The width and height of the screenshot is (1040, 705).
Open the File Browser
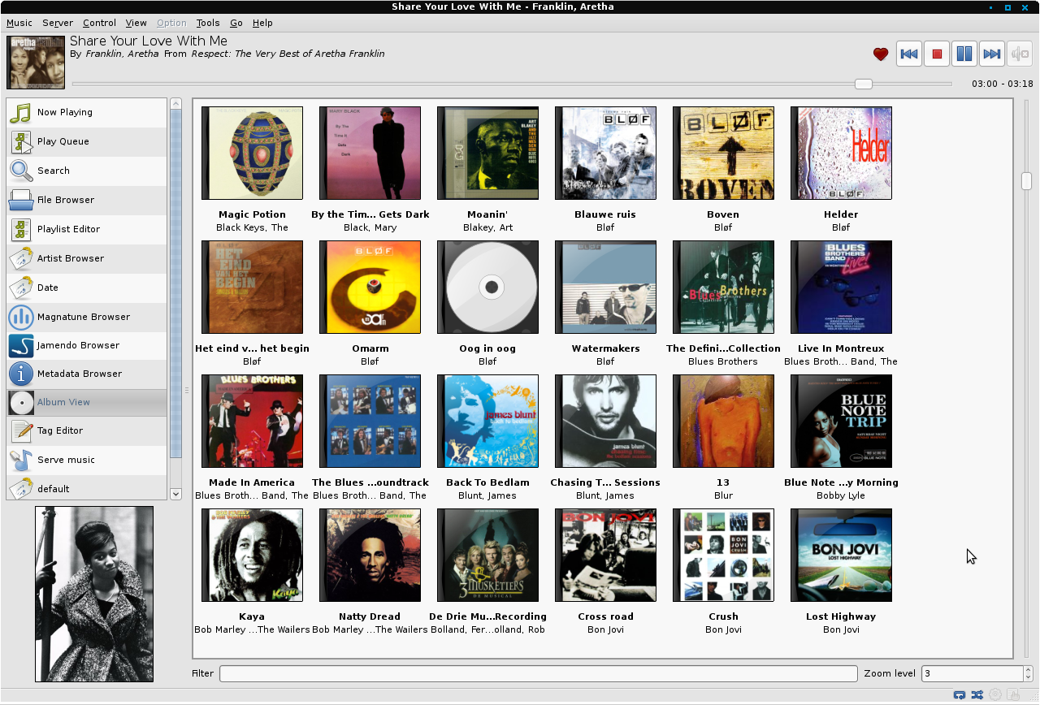[x=86, y=200]
